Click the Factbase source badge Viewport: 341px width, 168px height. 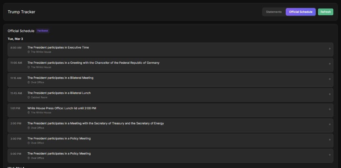43,31
